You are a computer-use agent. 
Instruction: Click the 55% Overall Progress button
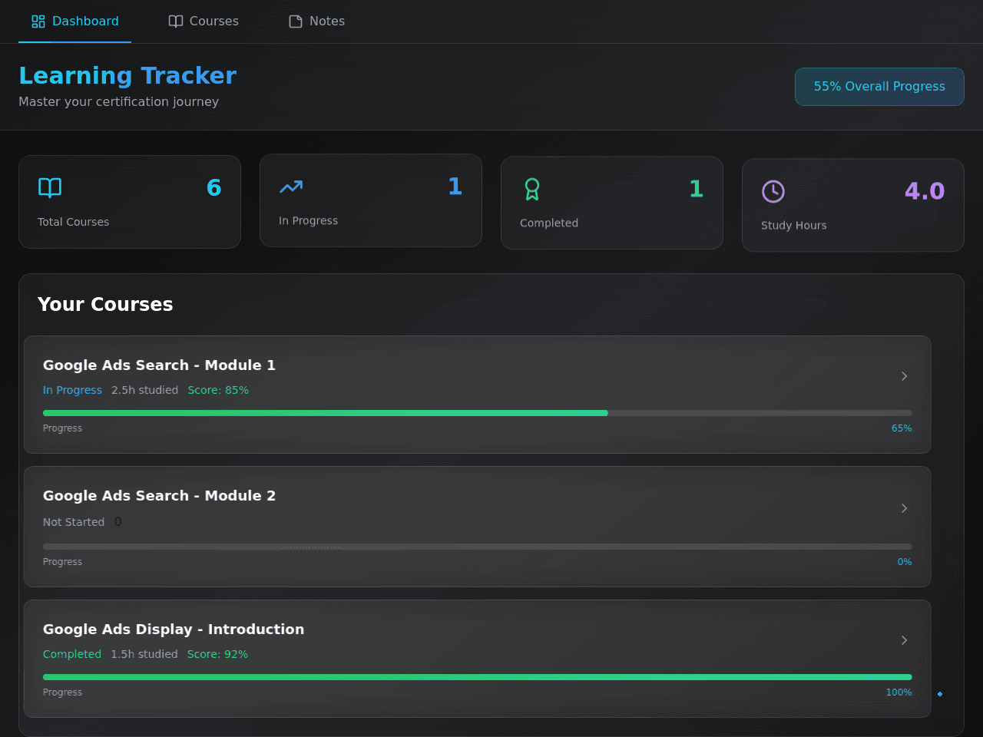tap(879, 87)
